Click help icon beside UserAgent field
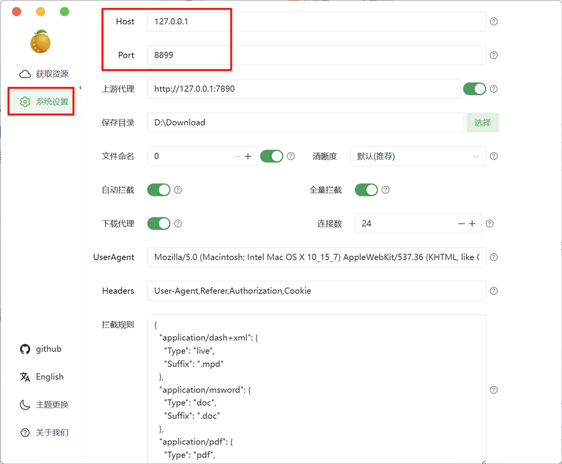Image resolution: width=562 pixels, height=464 pixels. coord(494,257)
